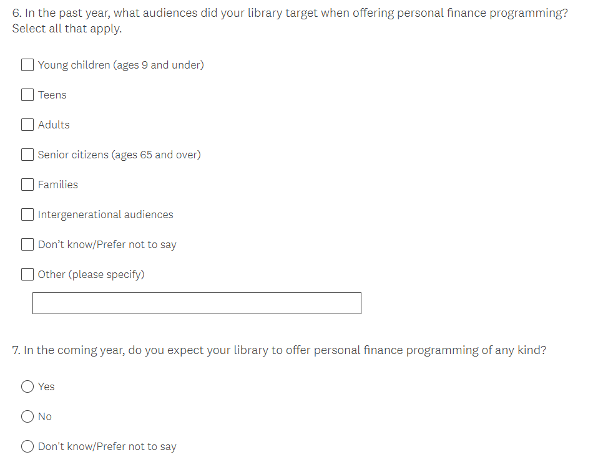Image resolution: width=603 pixels, height=470 pixels.
Task: Select Don't know/Prefer not to say radio in question 7
Action: [27, 446]
